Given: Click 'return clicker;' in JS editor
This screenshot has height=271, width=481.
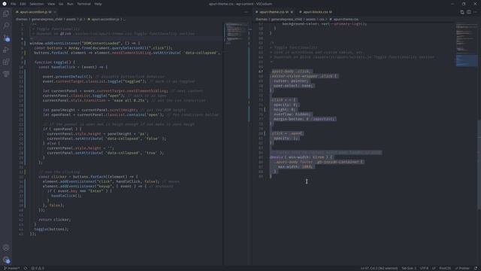Looking at the screenshot, I should coord(55,220).
